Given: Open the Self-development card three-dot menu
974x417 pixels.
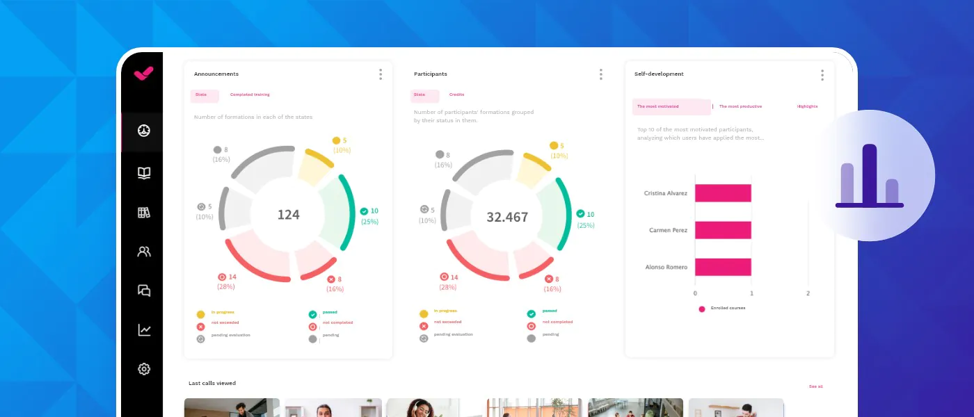Looking at the screenshot, I should [822, 75].
